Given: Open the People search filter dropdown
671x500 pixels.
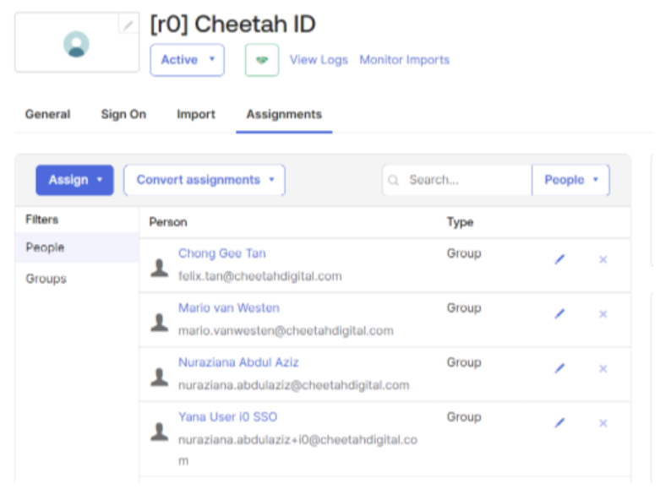Looking at the screenshot, I should pos(570,180).
